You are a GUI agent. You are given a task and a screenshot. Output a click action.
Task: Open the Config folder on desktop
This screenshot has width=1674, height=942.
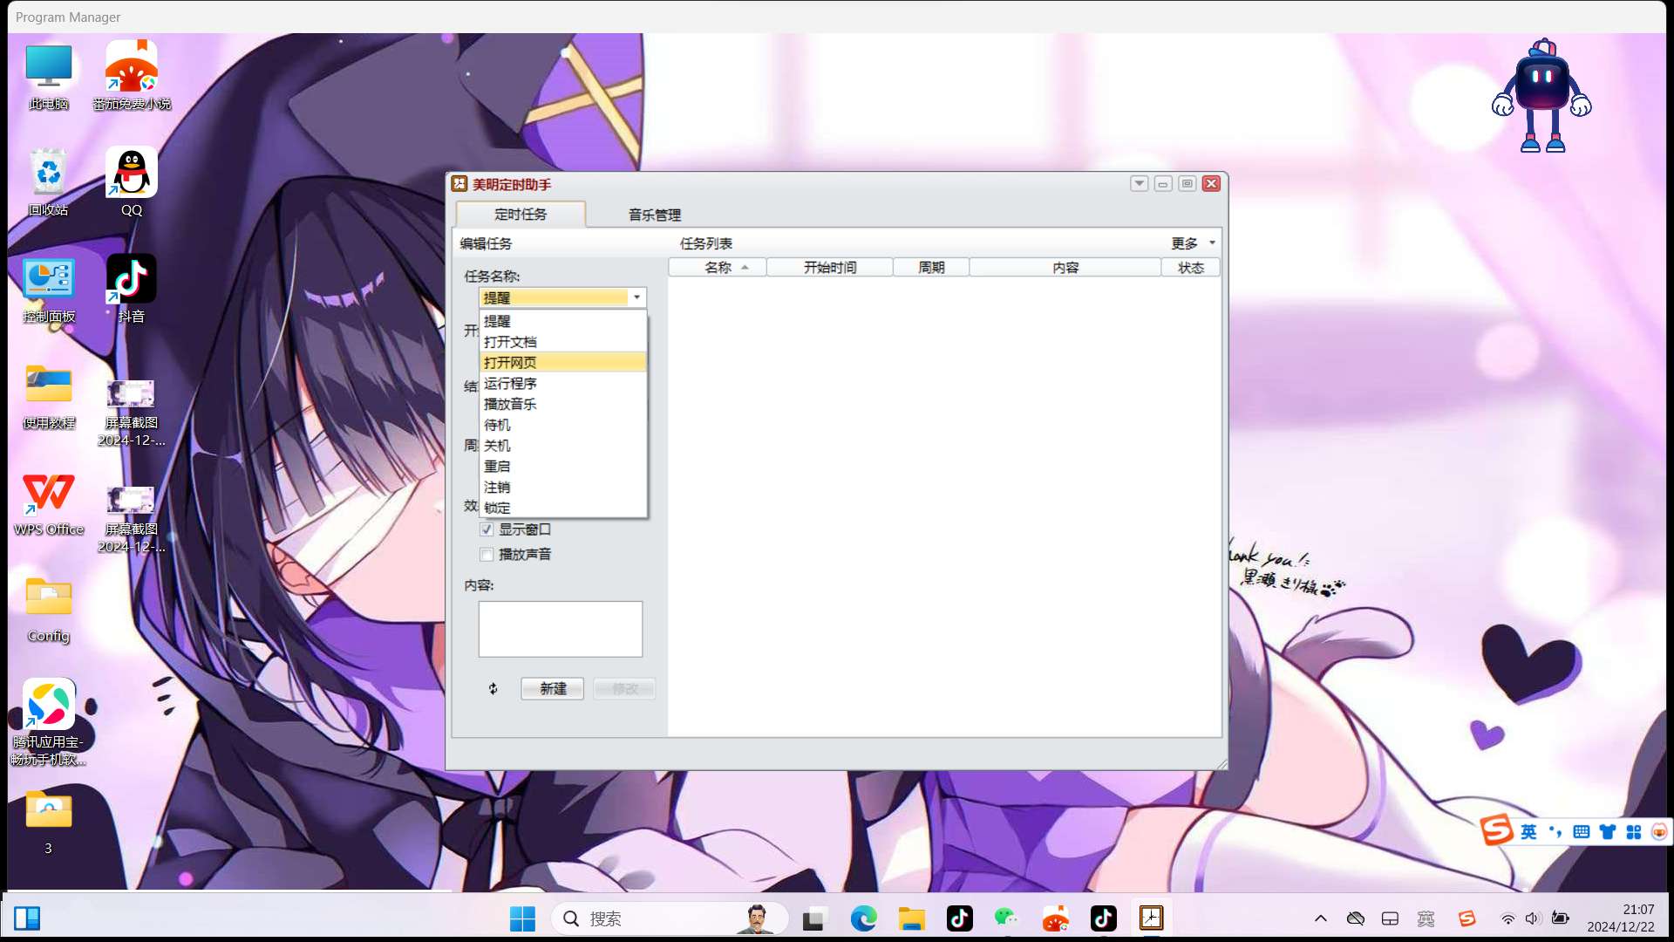point(49,609)
